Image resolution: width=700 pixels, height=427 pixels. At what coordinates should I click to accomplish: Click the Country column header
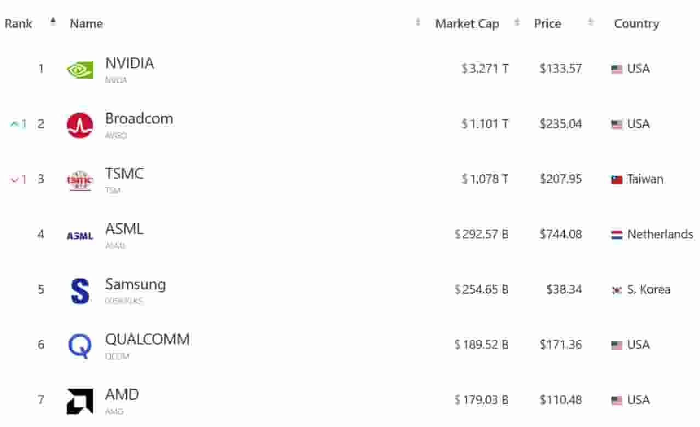pyautogui.click(x=636, y=24)
